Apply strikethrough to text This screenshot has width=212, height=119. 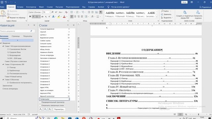pyautogui.click(x=42, y=17)
